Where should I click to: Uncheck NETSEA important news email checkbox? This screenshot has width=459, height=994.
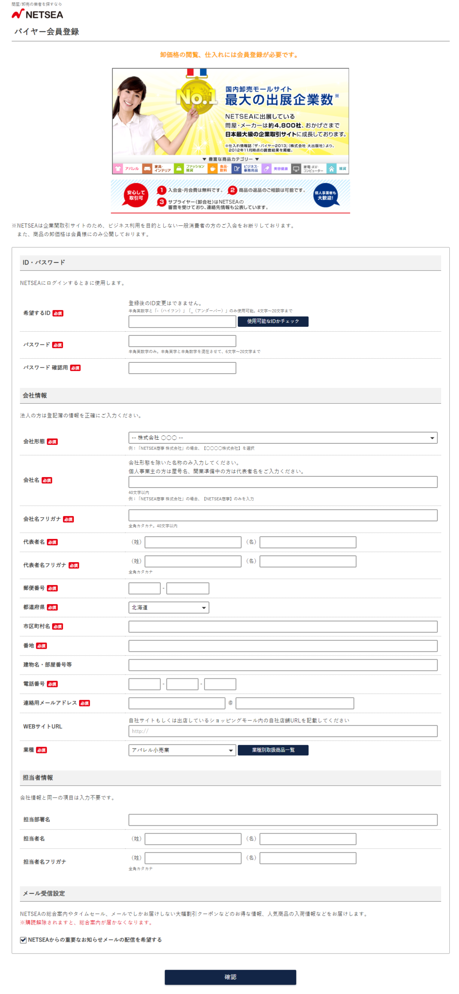point(24,940)
